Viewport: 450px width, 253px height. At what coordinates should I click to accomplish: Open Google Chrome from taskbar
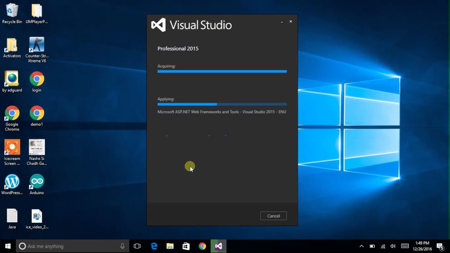[x=202, y=246]
